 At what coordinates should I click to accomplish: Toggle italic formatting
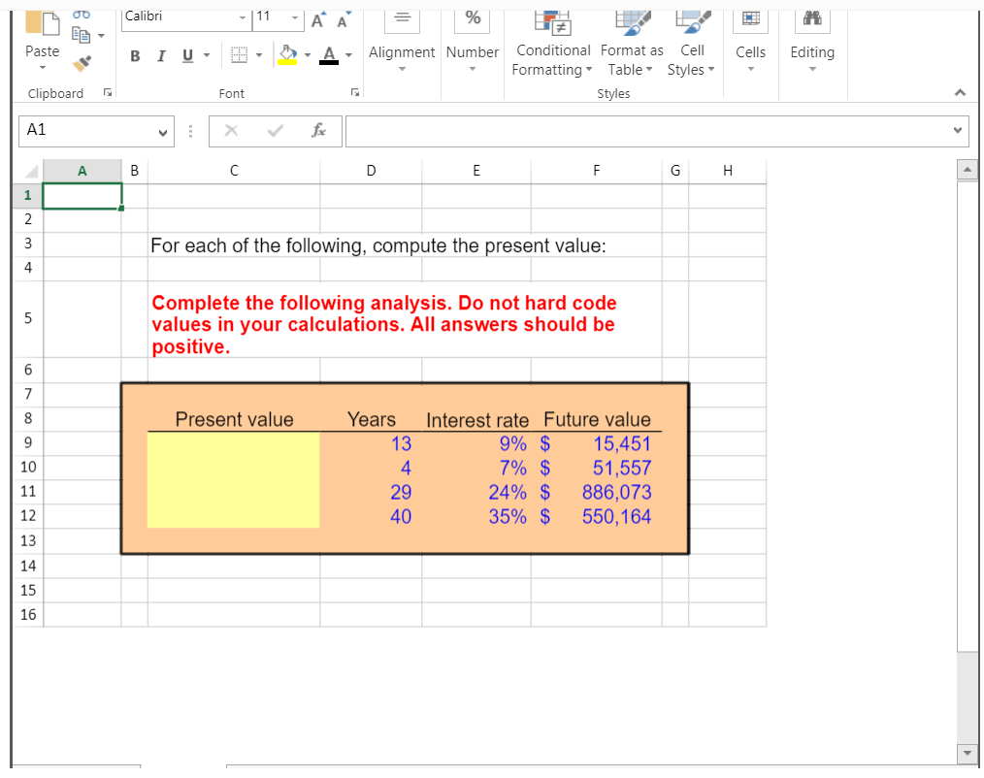pyautogui.click(x=161, y=55)
